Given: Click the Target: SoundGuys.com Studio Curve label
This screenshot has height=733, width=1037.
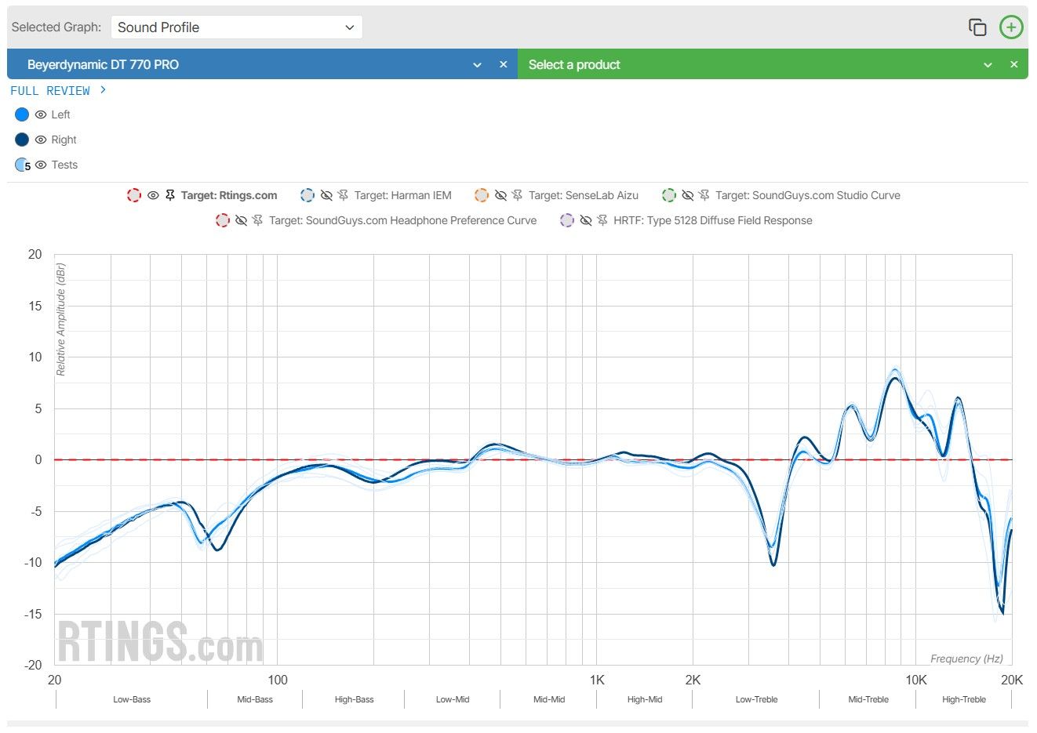Looking at the screenshot, I should pos(808,195).
